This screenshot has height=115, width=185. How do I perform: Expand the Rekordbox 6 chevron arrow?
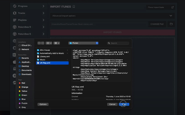coord(44,34)
